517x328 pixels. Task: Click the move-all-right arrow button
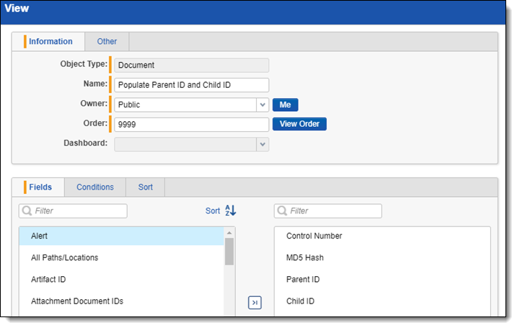tap(255, 303)
